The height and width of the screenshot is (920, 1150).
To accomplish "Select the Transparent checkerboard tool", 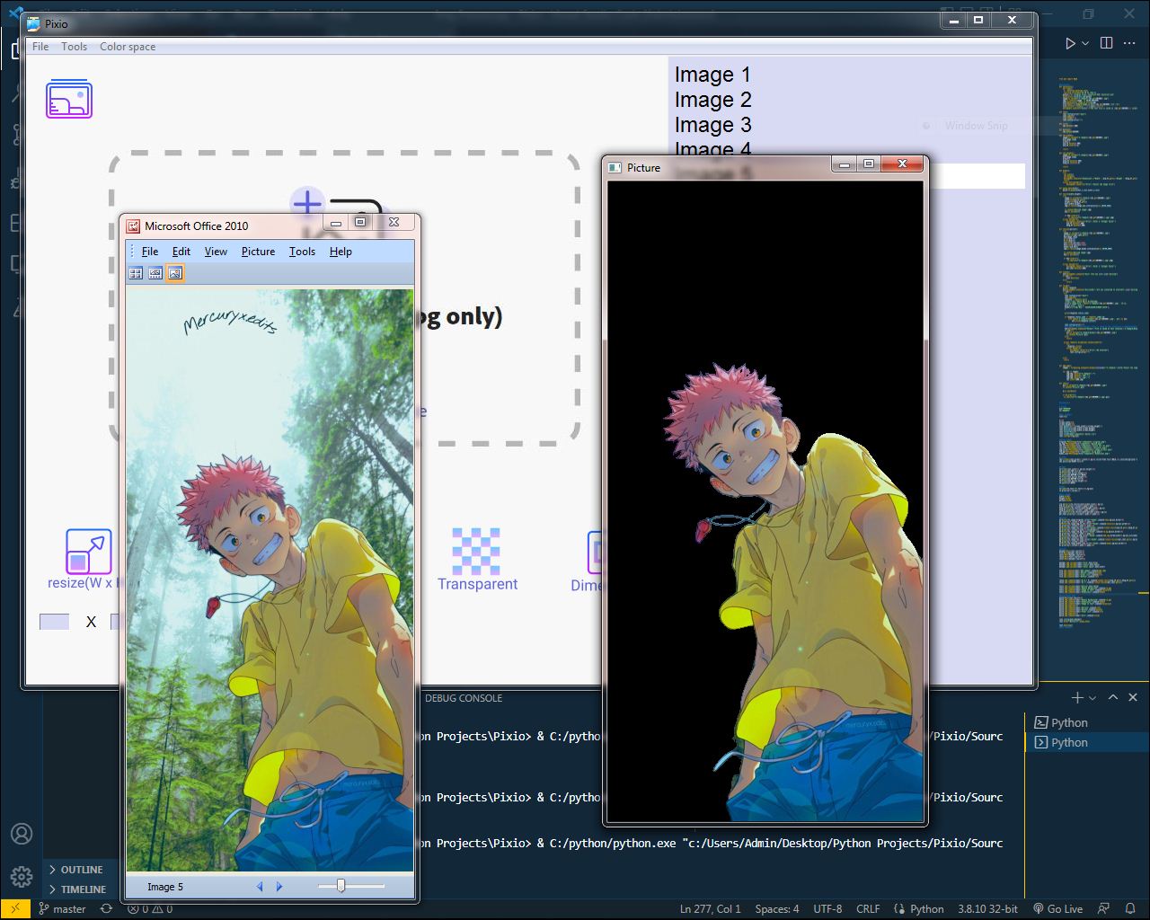I will pyautogui.click(x=476, y=552).
